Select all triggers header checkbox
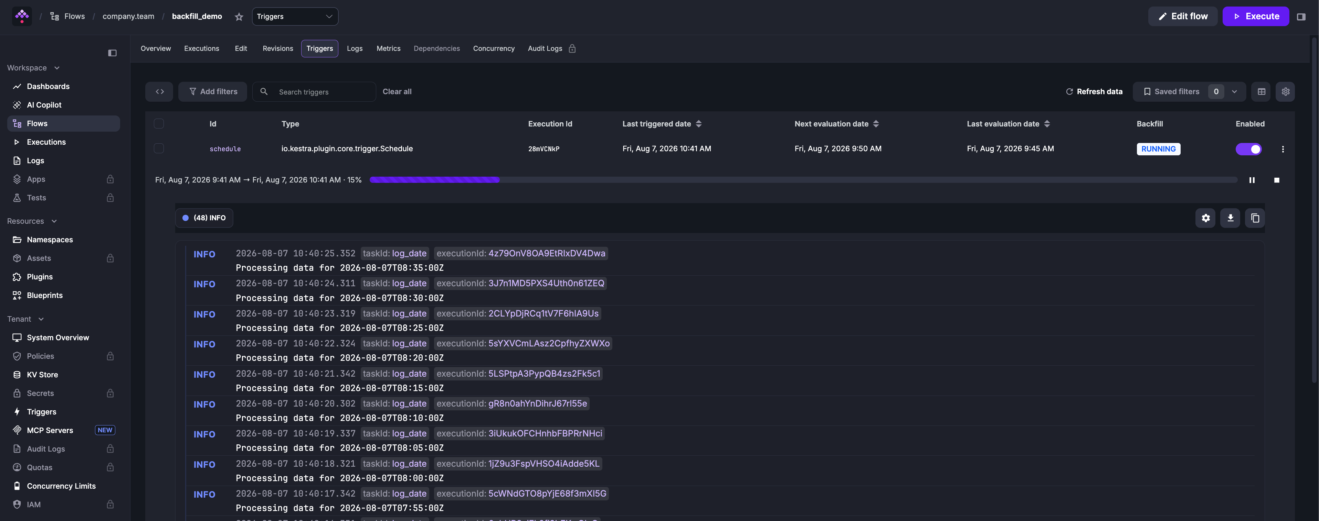The width and height of the screenshot is (1319, 521). [159, 124]
